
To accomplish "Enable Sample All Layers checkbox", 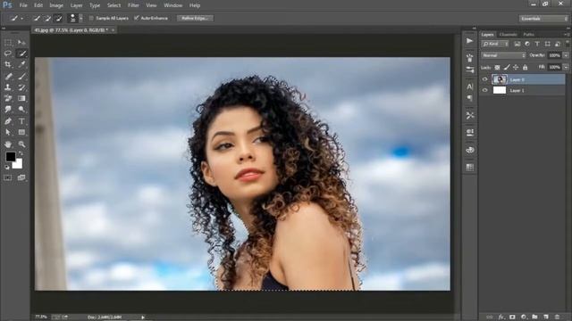I will click(x=91, y=18).
